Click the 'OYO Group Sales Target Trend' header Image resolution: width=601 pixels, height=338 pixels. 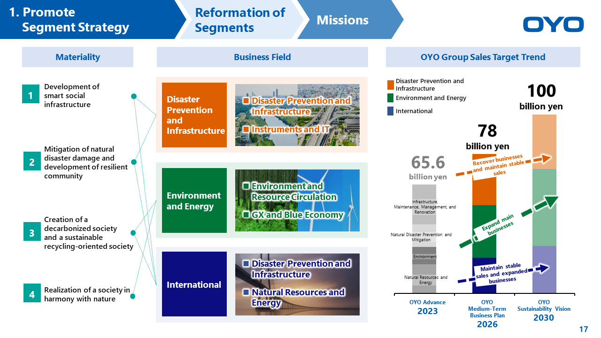(x=483, y=57)
